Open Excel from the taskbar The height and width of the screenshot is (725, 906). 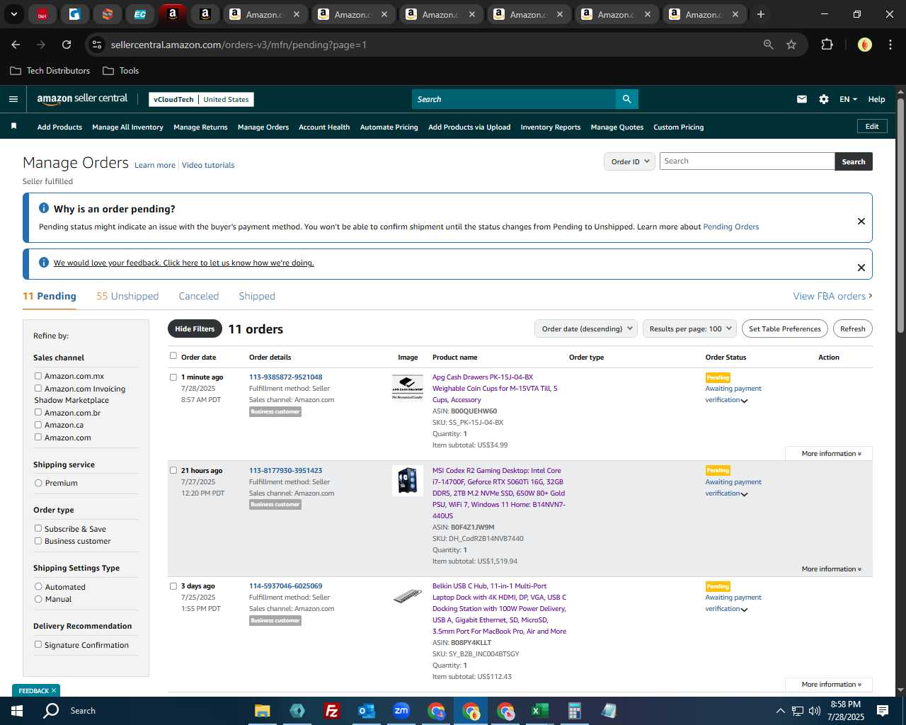(539, 711)
